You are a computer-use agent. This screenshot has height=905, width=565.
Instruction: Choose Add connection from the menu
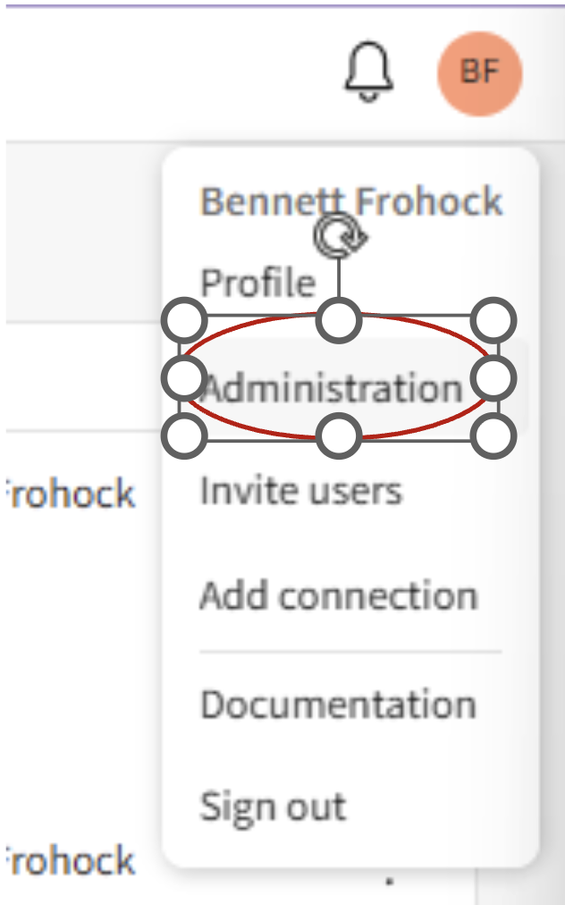(x=339, y=596)
